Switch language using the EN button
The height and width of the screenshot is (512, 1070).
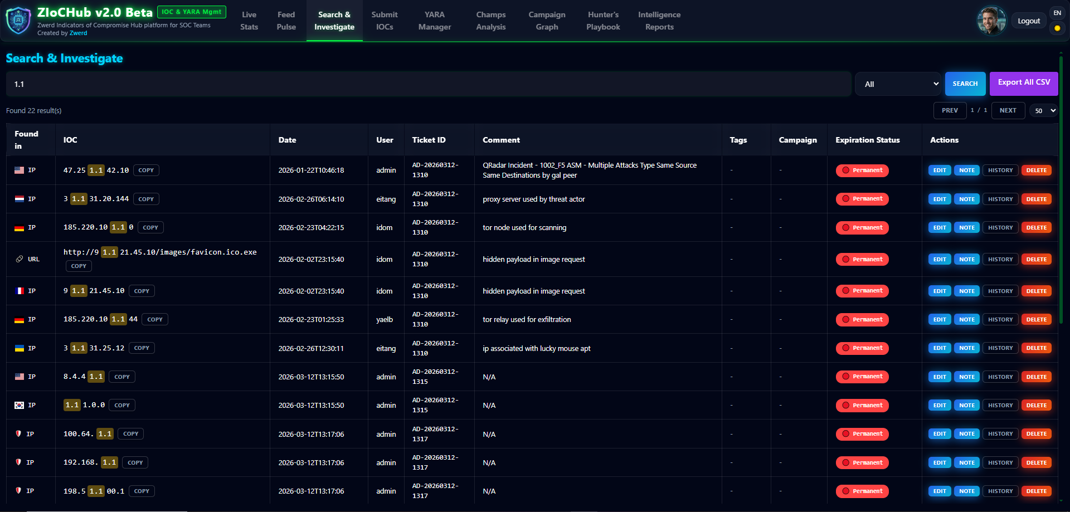(1057, 13)
